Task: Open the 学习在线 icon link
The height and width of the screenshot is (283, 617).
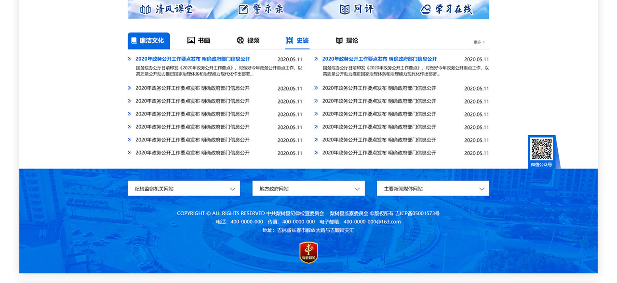Action: tap(447, 9)
